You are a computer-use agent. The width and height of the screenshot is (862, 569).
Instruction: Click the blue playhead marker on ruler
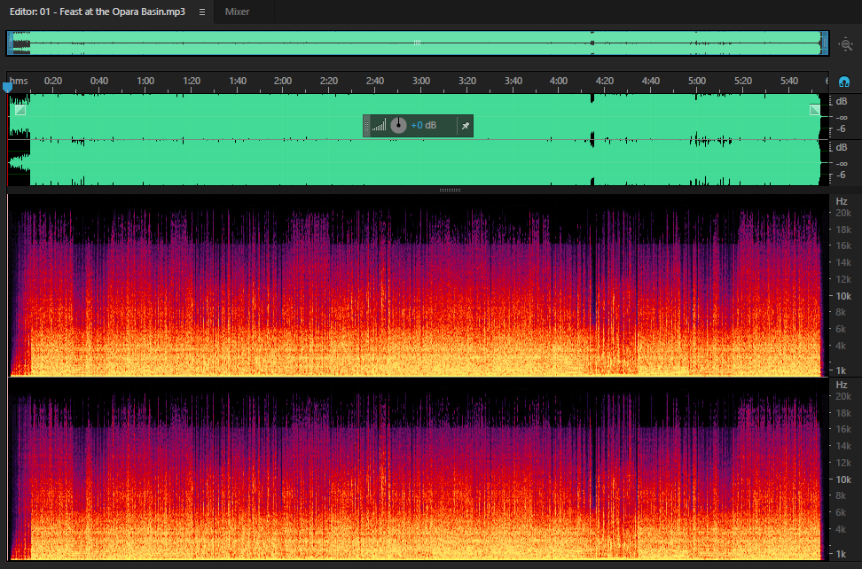tap(7, 87)
